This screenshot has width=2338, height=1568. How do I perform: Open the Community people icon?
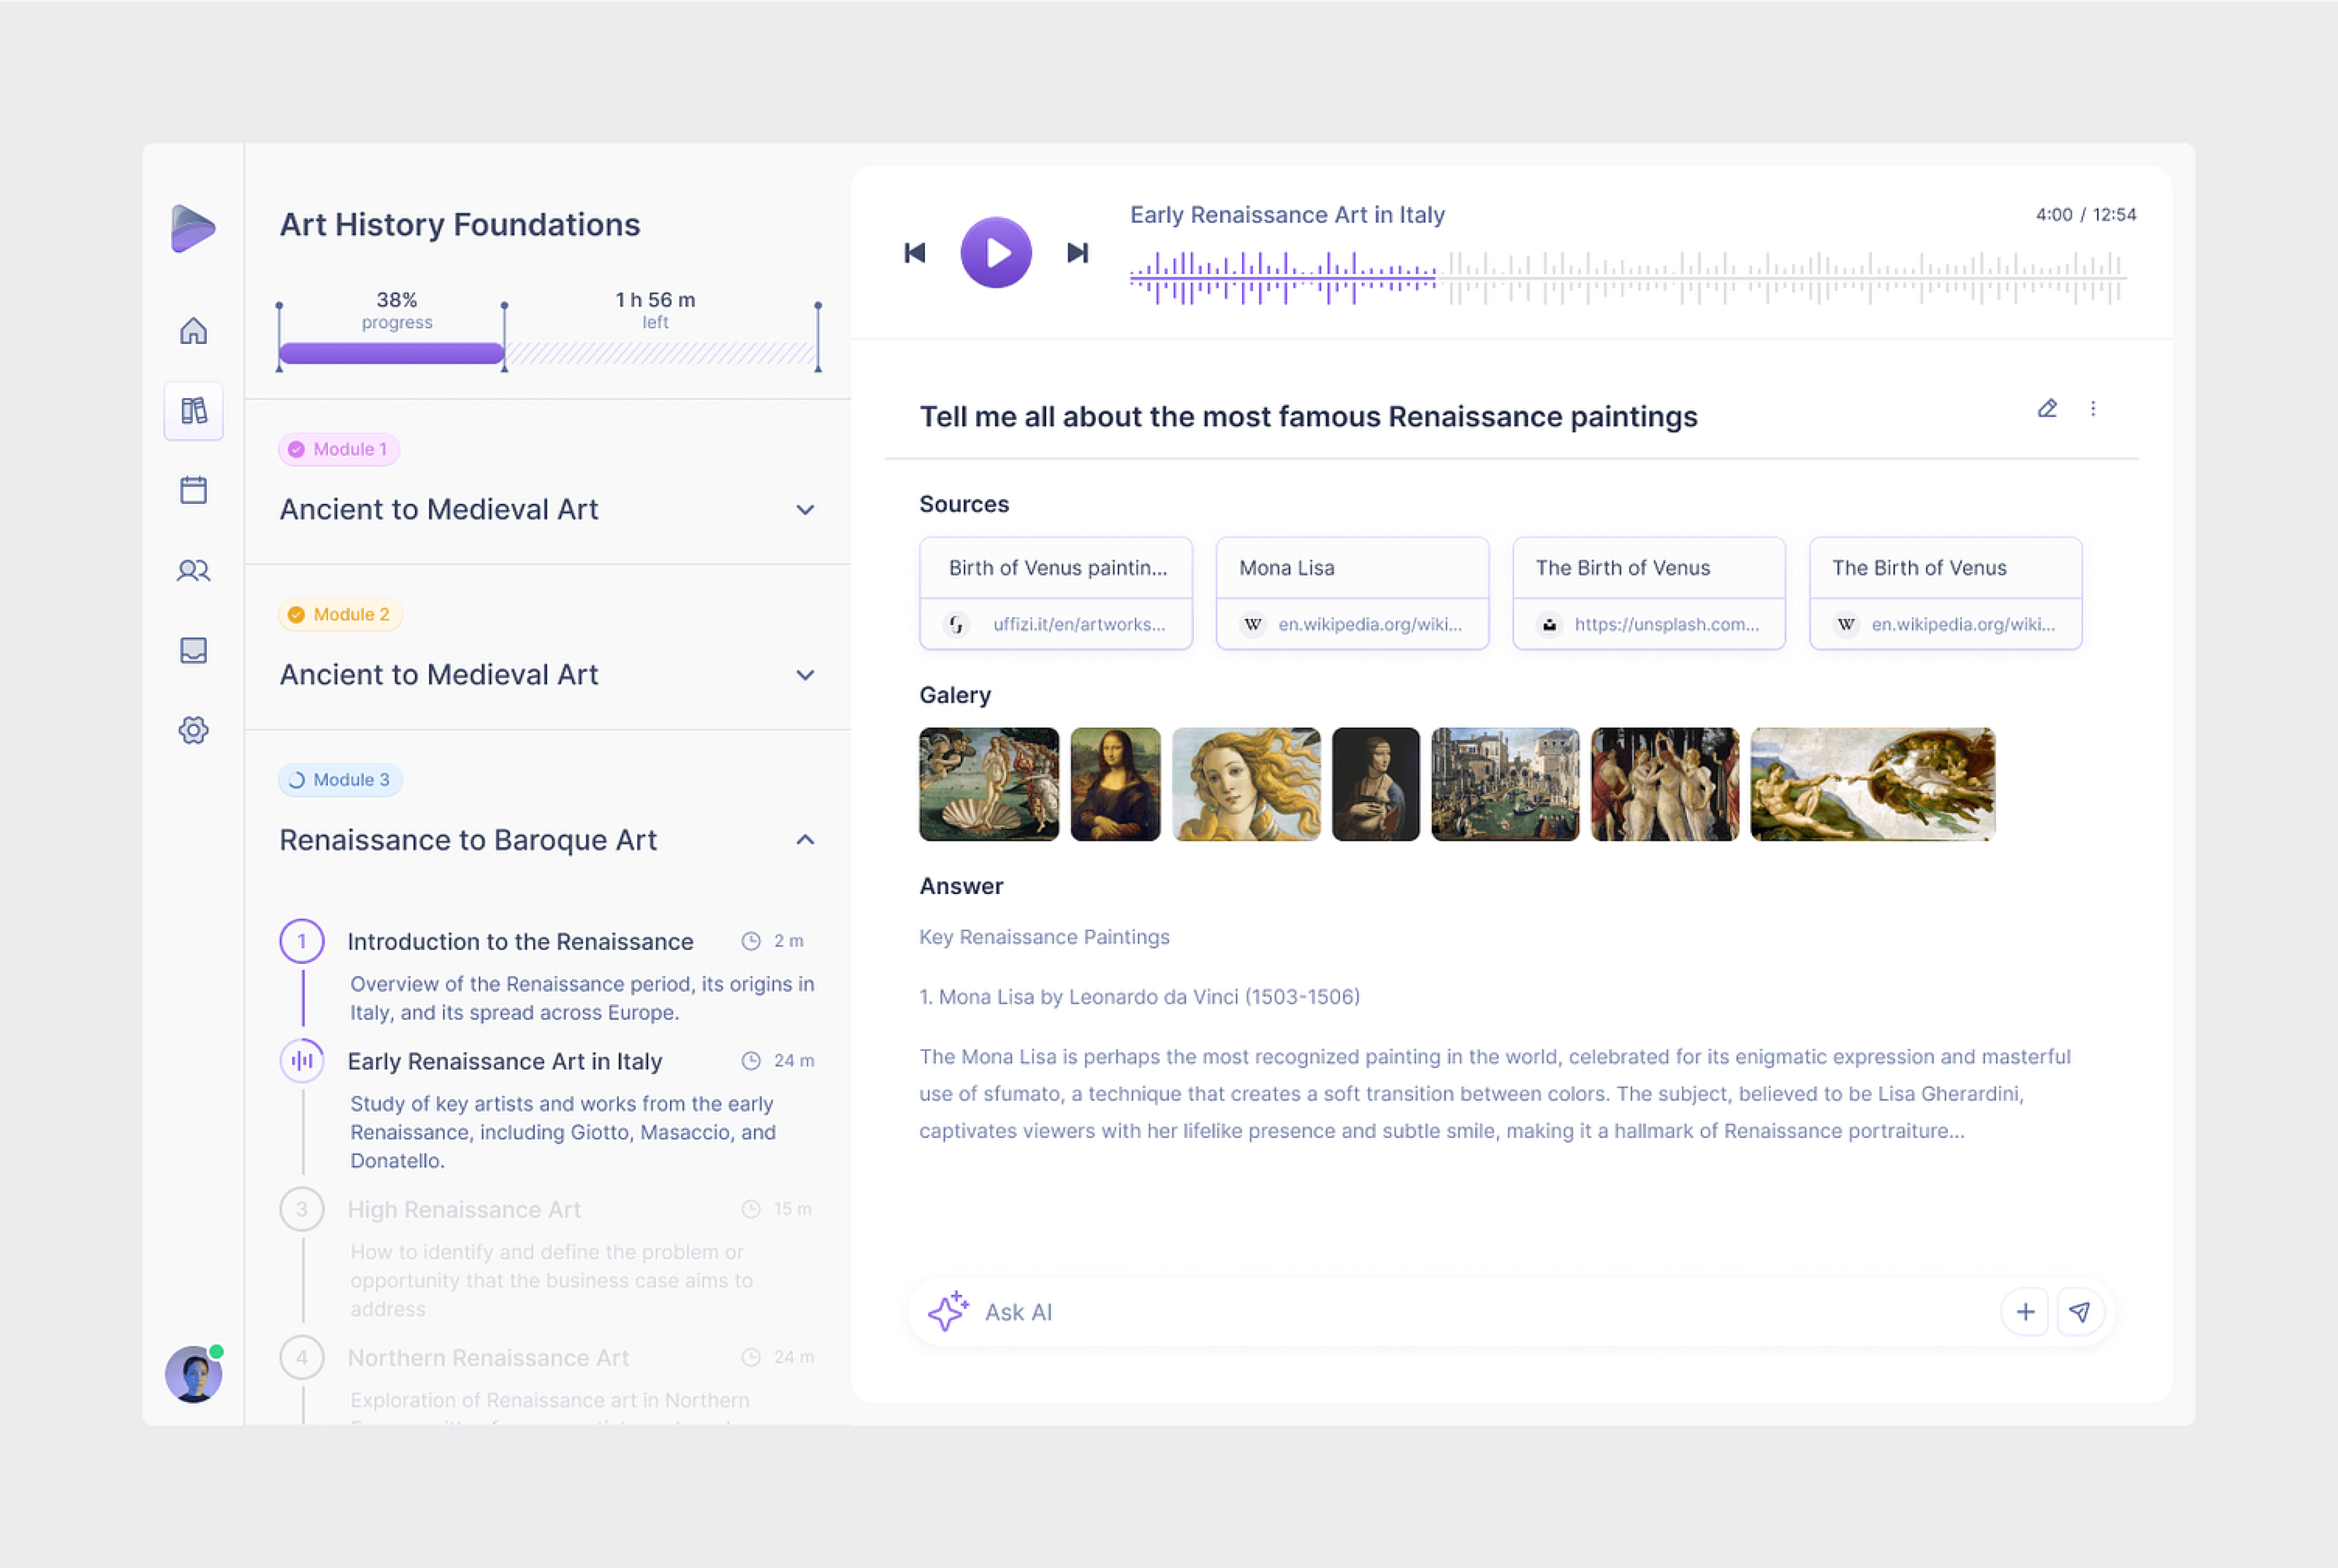coord(193,570)
